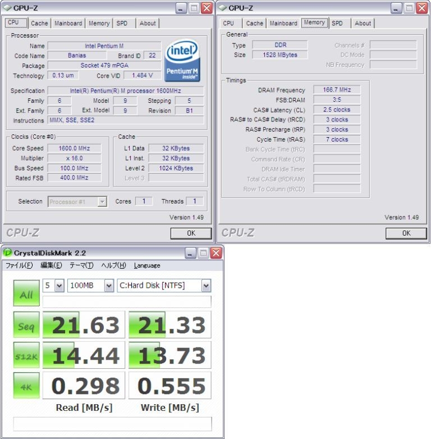Run All benchmarks button

26,293
